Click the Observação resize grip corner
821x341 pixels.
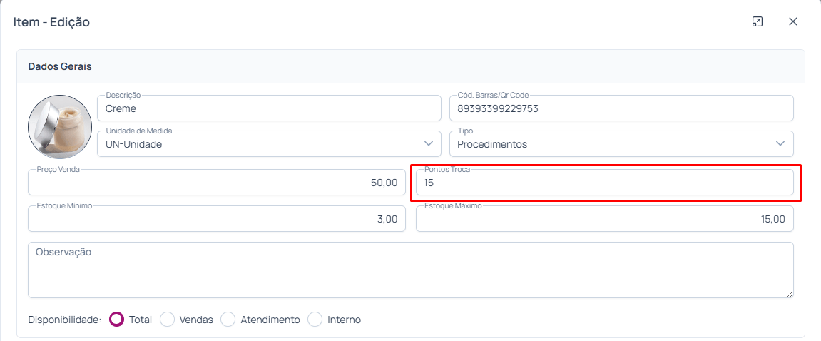pos(790,294)
